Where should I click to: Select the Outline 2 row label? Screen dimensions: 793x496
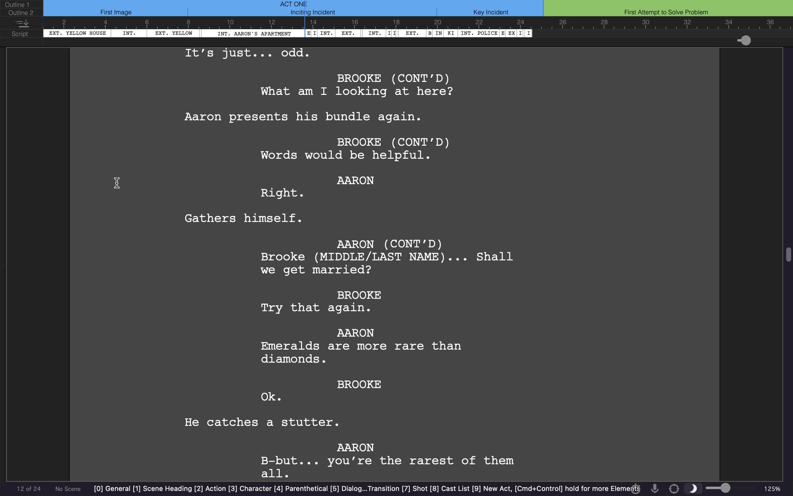(21, 12)
